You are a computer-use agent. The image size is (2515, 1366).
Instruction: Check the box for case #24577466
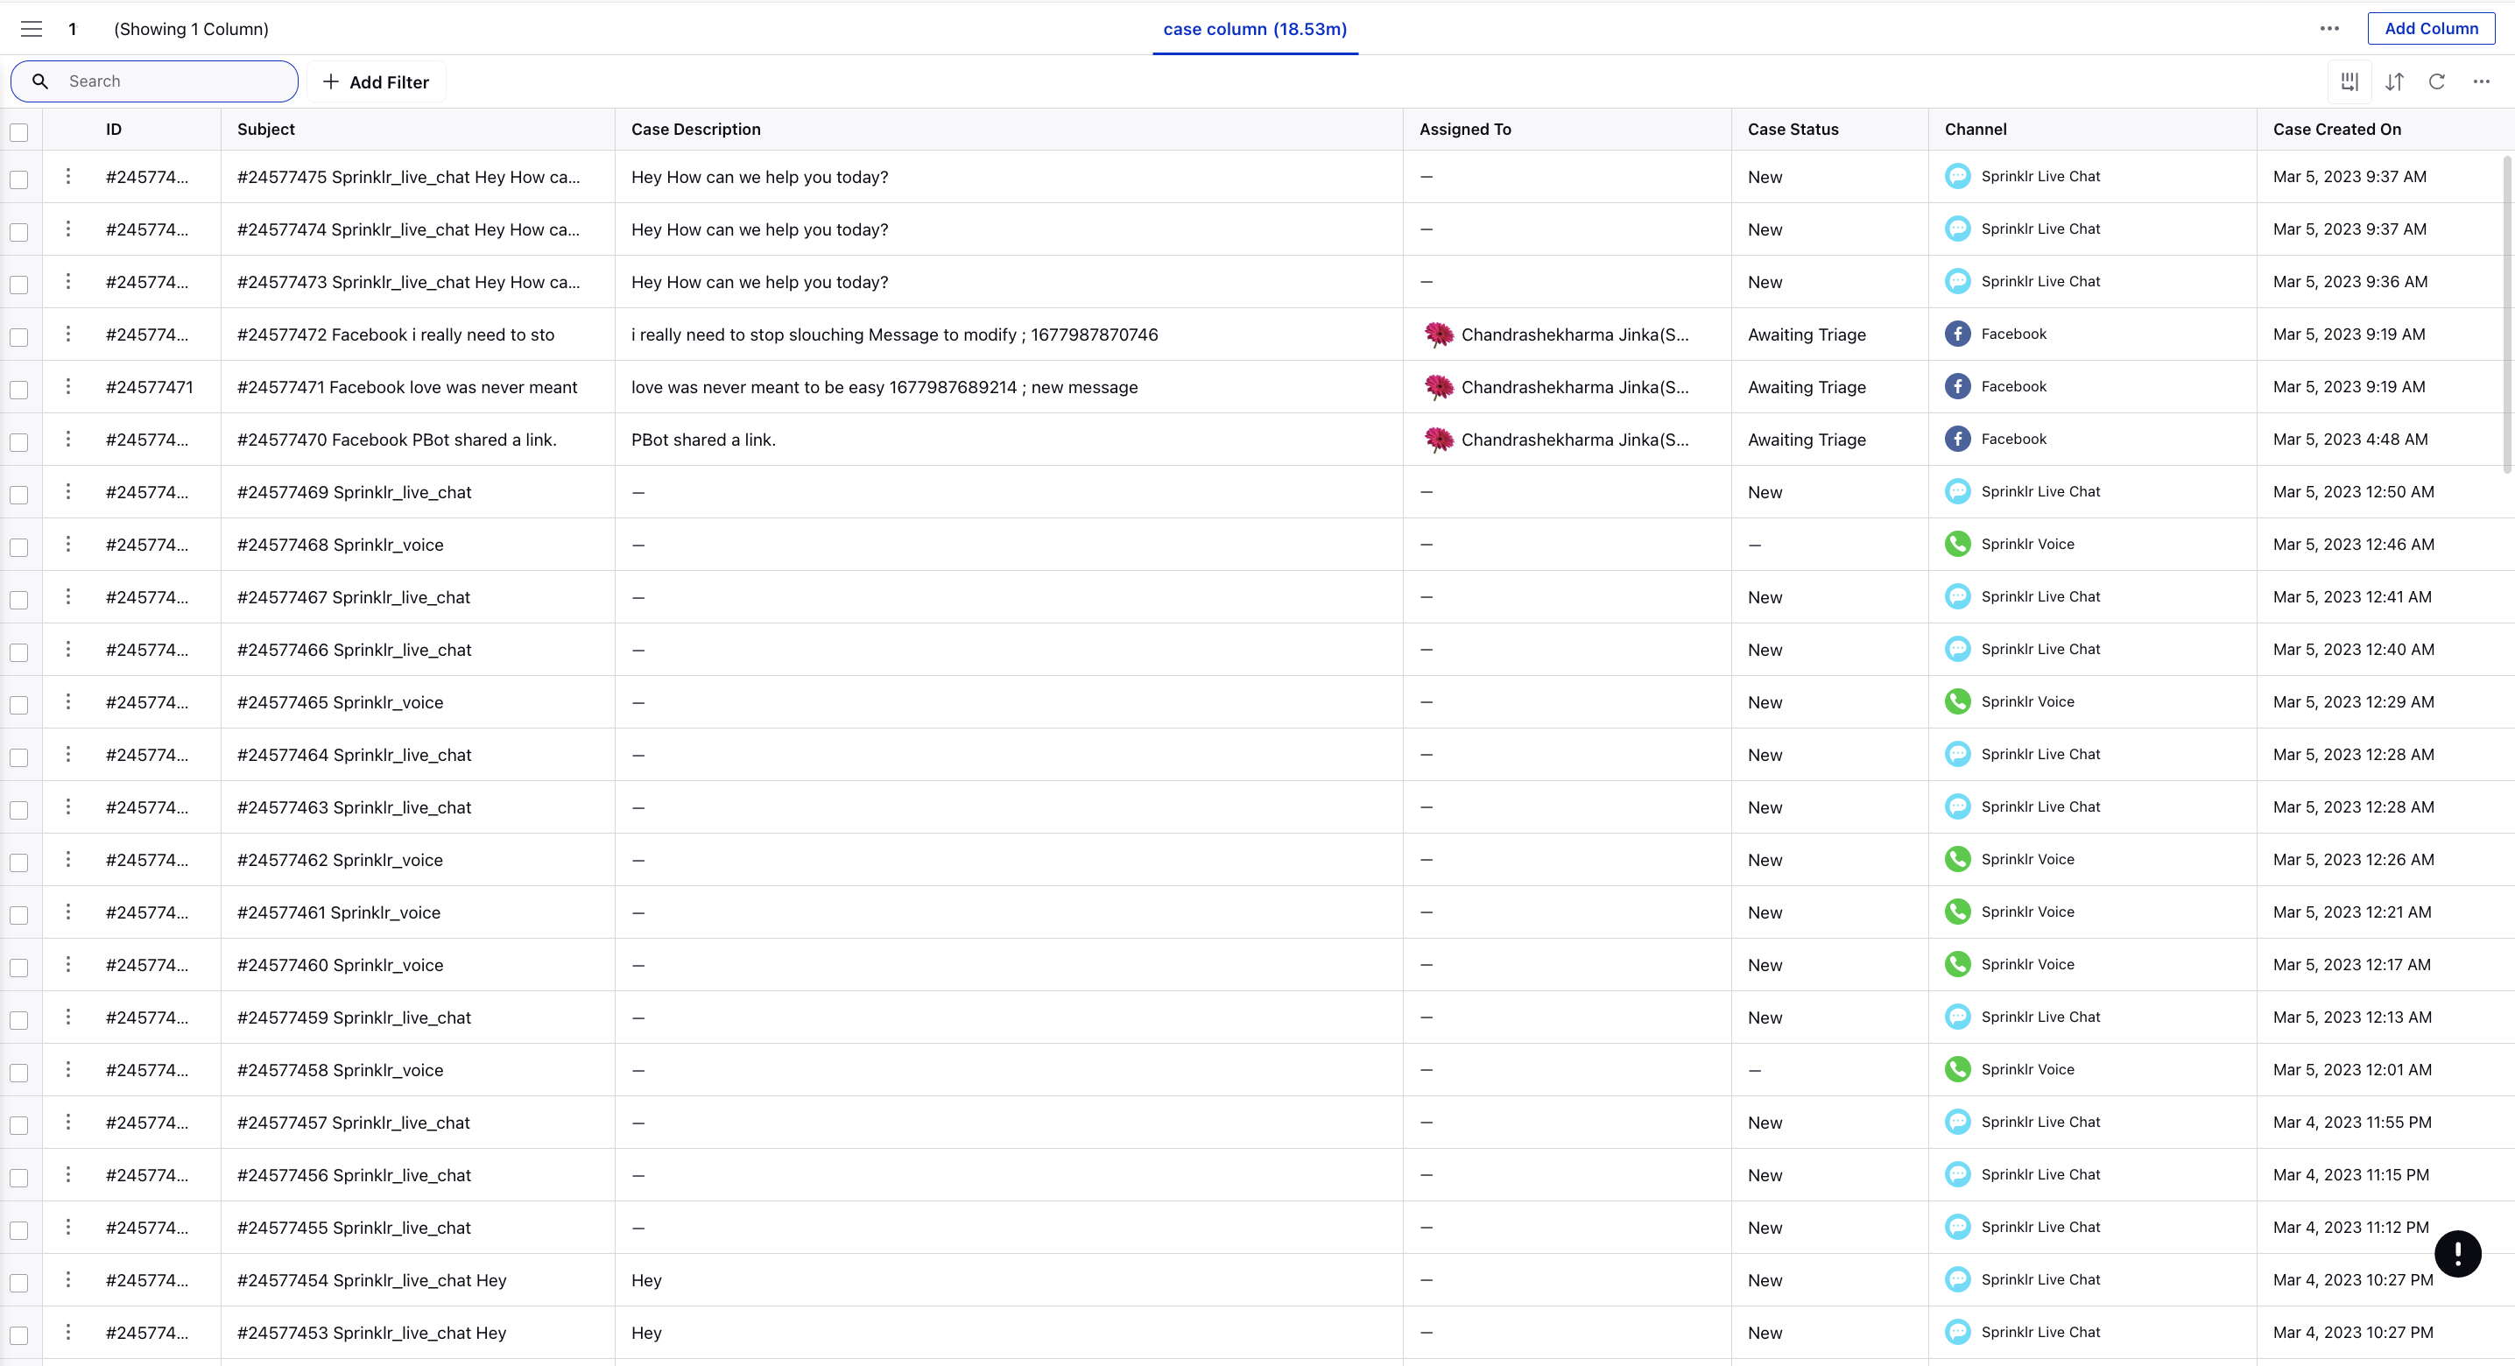tap(19, 652)
